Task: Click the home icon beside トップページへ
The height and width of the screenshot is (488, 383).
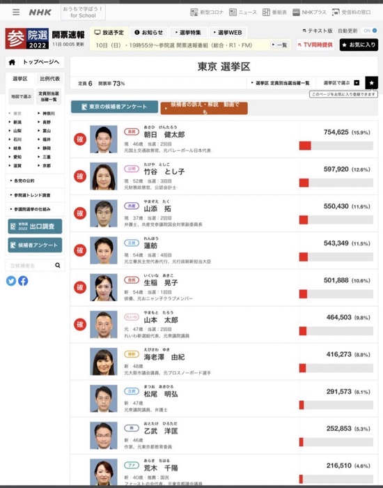Action: click(12, 62)
